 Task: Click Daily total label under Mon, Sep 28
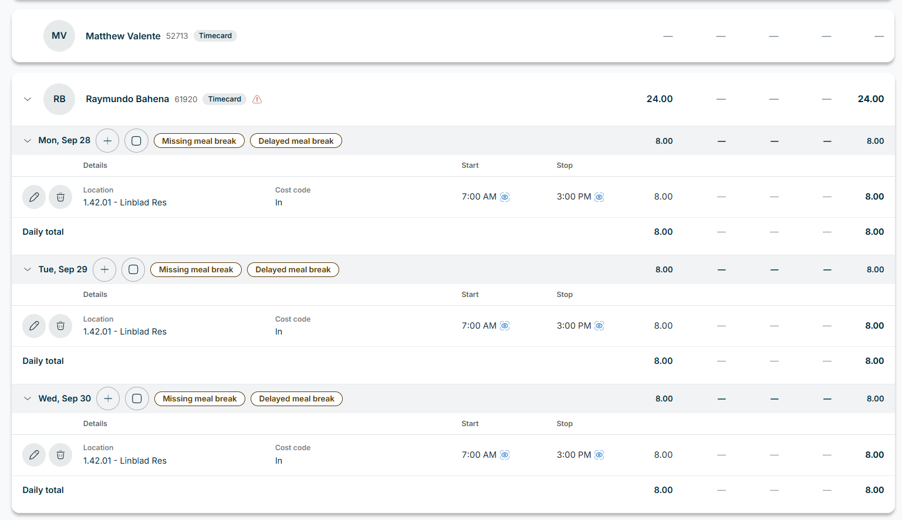pos(43,232)
